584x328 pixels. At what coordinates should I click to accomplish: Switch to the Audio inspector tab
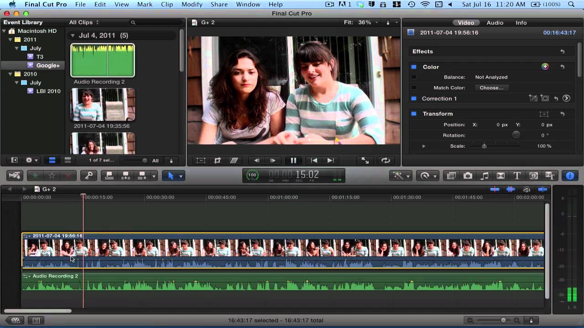tap(495, 22)
